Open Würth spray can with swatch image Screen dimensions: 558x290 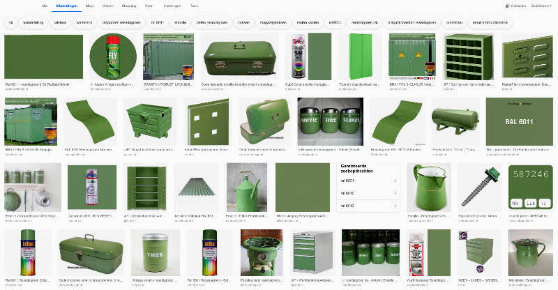(x=429, y=252)
